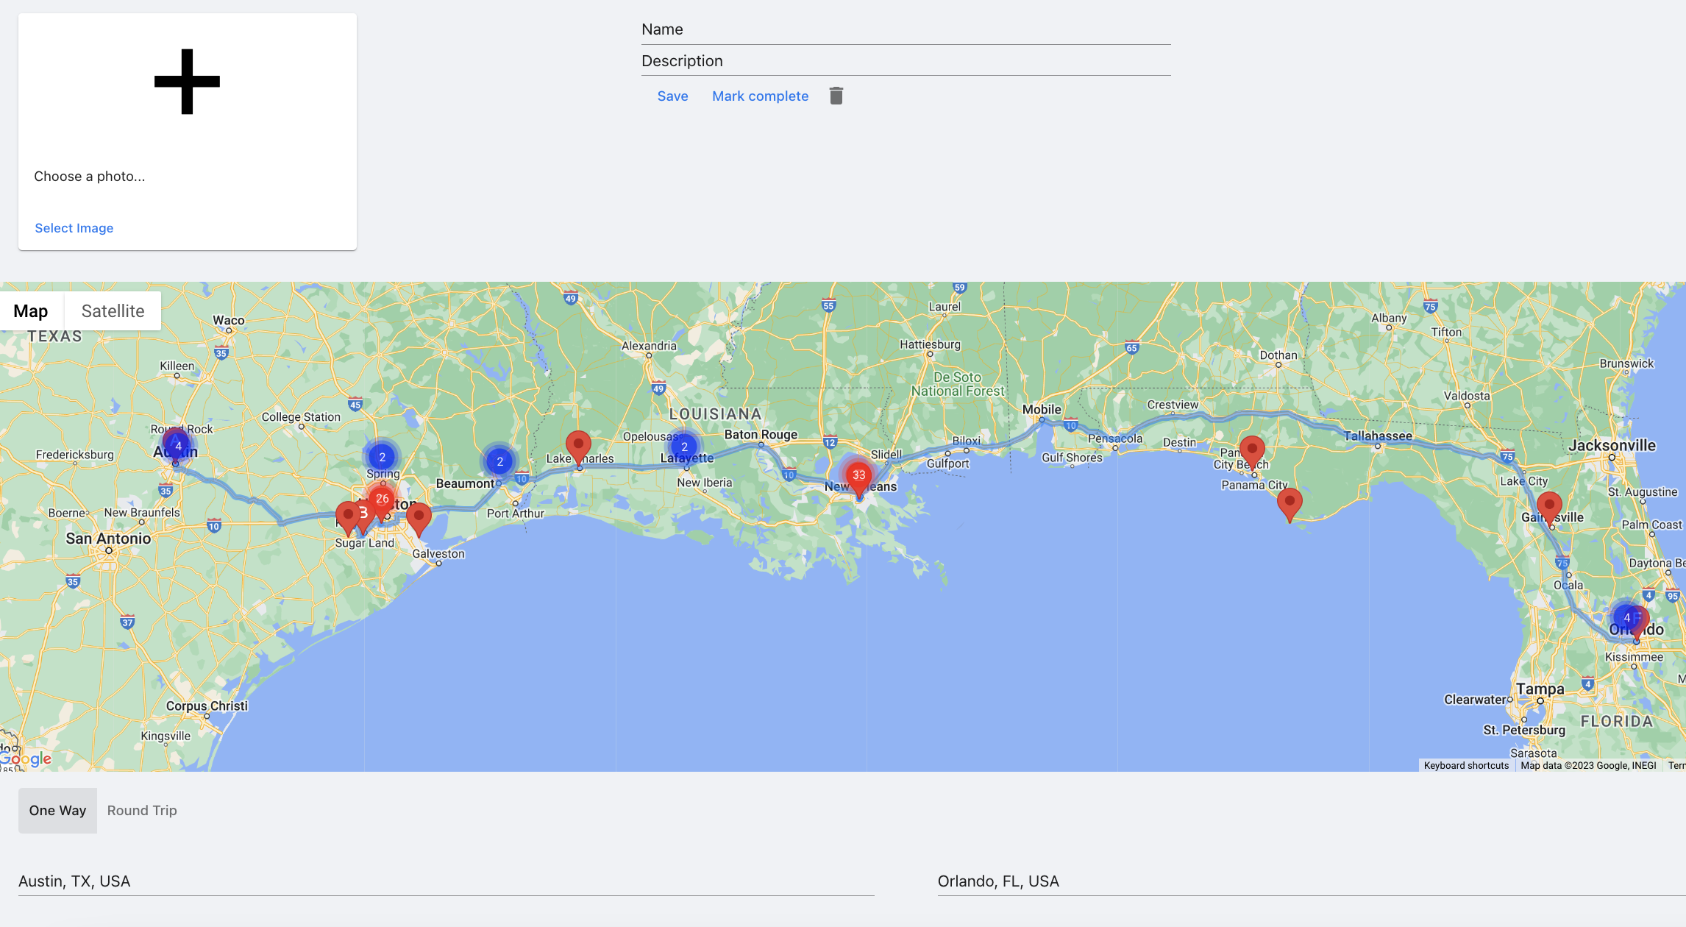Click the Dothan city label
This screenshot has height=927, width=1686.
click(x=1278, y=355)
